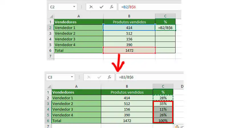The height and width of the screenshot is (128, 228).
Task: Click the Insert Function fx icon next to formula =B2/B$6
Action: tap(112, 7)
